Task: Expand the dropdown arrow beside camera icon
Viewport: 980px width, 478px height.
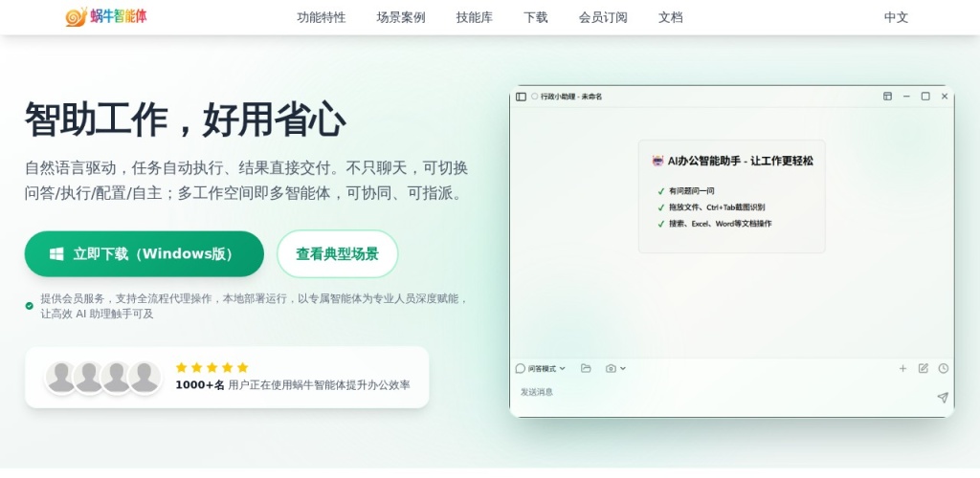Action: point(622,369)
